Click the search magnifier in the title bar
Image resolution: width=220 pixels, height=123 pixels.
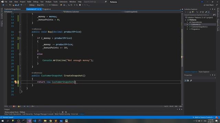click(106, 2)
